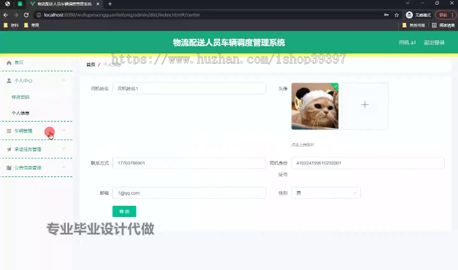This screenshot has height=270, width=458.
Task: Select the 物流配送 browser tab
Action: [x=65, y=4]
